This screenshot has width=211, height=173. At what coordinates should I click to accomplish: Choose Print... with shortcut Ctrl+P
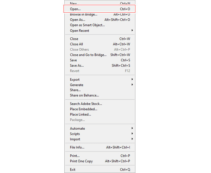[x=100, y=156]
